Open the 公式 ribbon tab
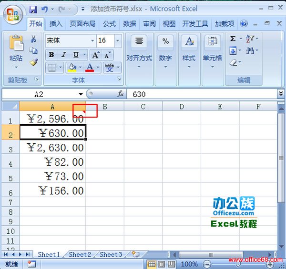 coord(109,24)
